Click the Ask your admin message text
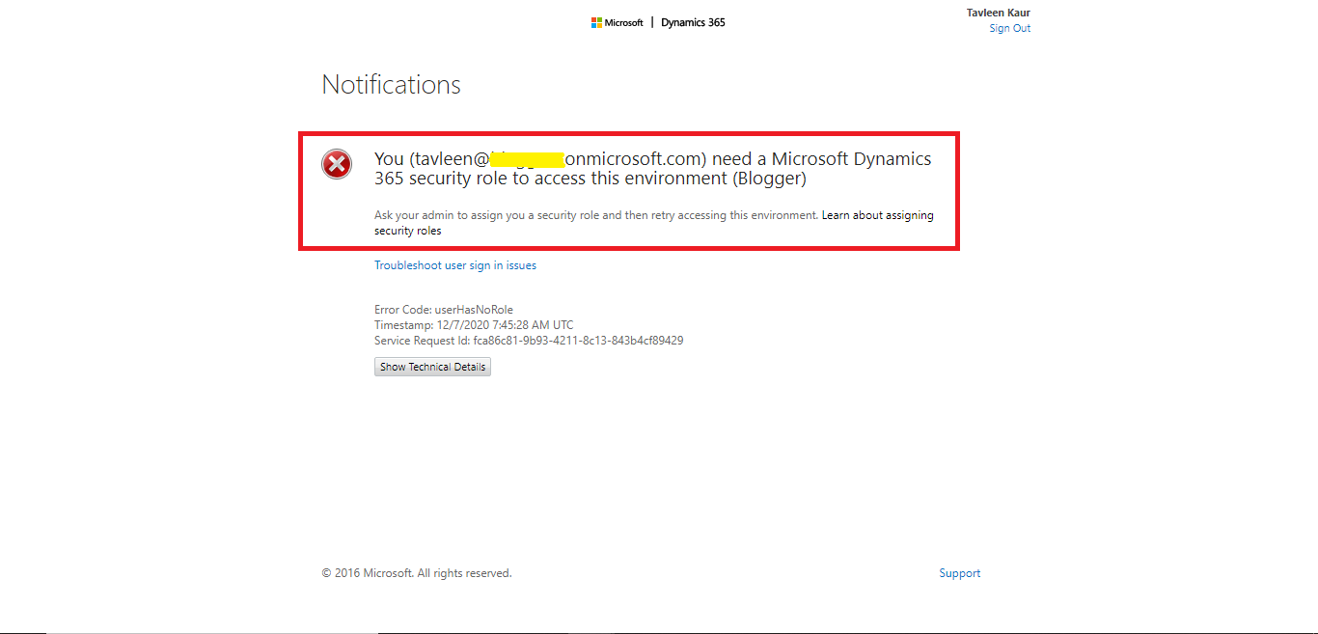This screenshot has height=634, width=1318. [x=596, y=215]
